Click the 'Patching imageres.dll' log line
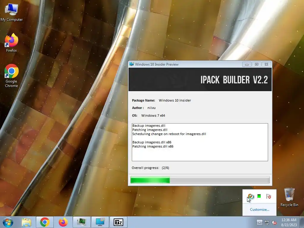The height and width of the screenshot is (228, 304). (x=150, y=130)
